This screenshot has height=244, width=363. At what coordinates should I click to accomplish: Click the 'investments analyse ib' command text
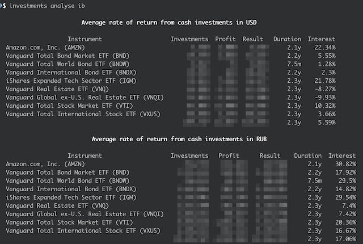(x=47, y=6)
